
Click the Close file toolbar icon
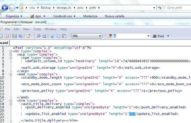(28, 36)
